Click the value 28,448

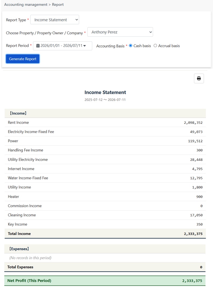coord(196,160)
